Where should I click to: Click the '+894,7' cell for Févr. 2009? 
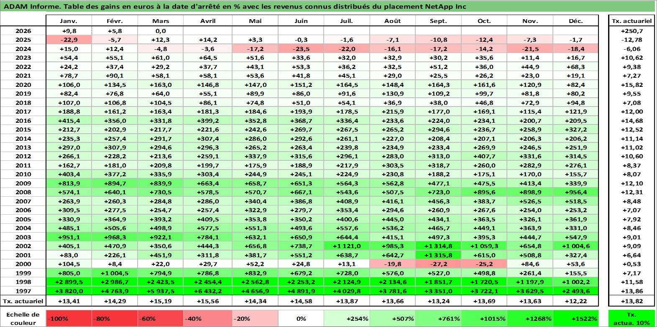click(x=115, y=183)
